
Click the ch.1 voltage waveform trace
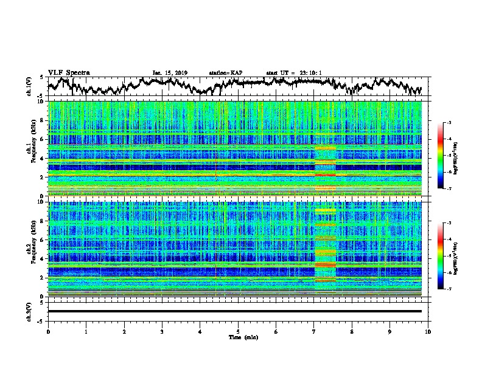[234, 86]
